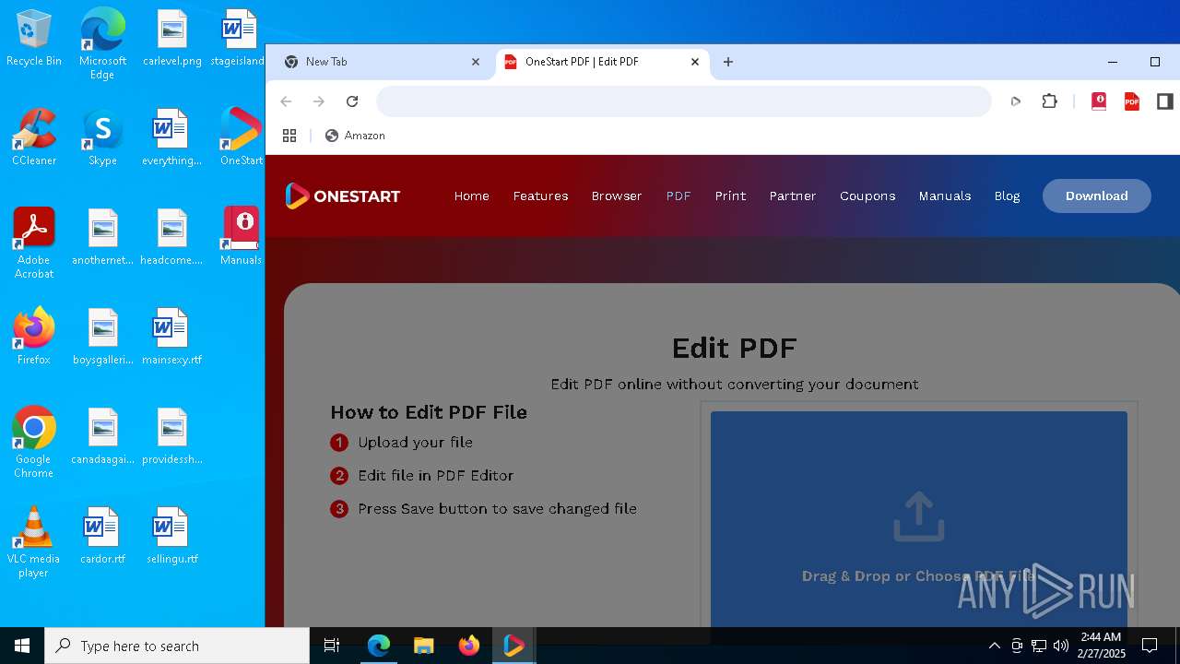Close the OneStart PDF tab
Viewport: 1180px width, 664px height.
[695, 62]
